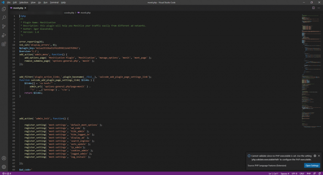This screenshot has height=175, width=323.
Task: Click the 'log_install' register_setting line
Action: 57,157
